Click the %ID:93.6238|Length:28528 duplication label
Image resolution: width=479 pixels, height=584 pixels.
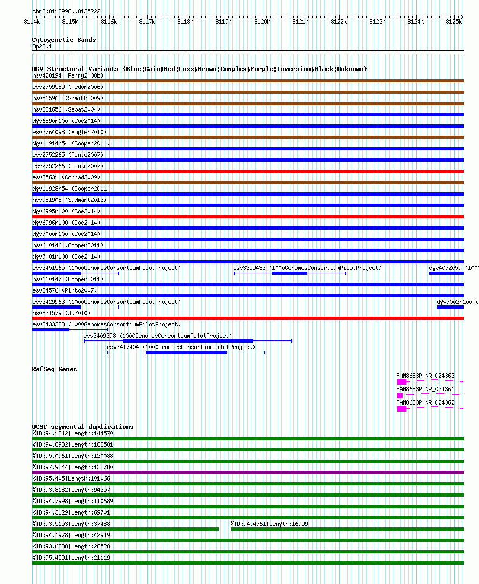click(71, 546)
